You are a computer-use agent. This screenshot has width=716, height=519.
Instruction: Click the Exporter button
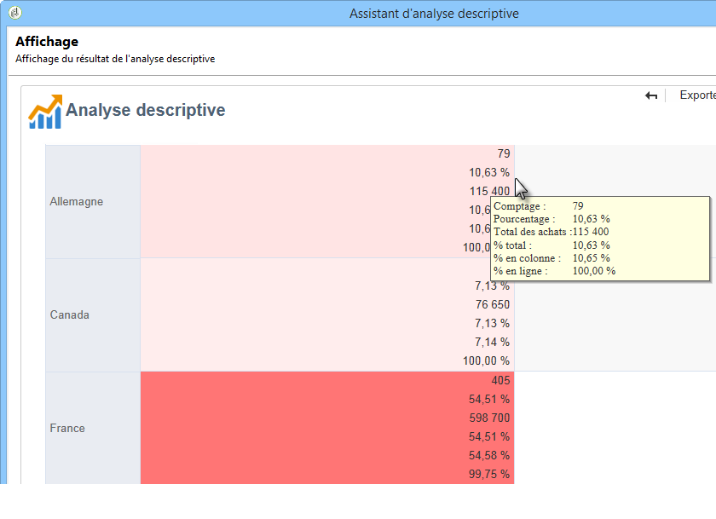[697, 95]
